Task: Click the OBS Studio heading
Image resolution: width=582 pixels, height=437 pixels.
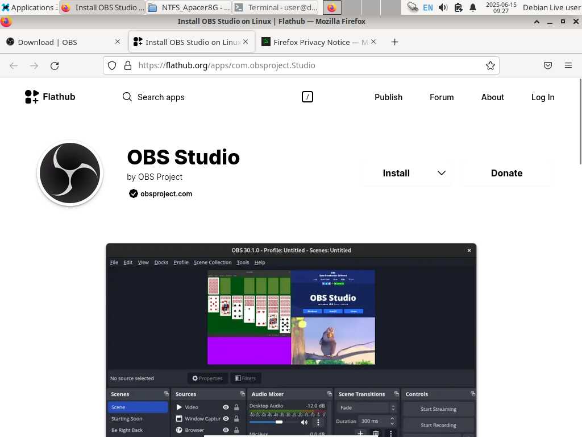Action: coord(184,157)
